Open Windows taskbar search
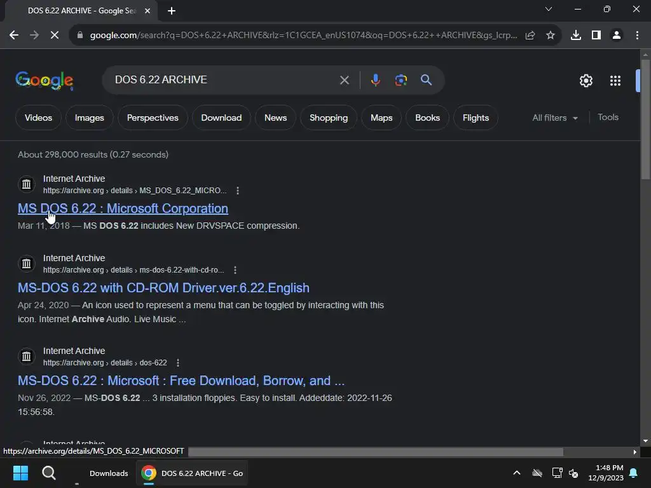 point(48,473)
